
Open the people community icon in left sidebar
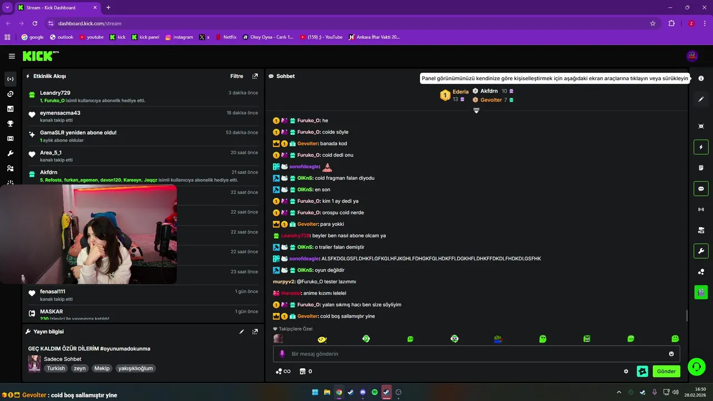[10, 168]
